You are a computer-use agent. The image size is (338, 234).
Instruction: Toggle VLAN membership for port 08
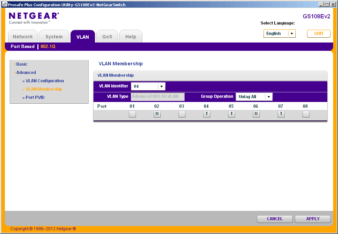tap(306, 114)
